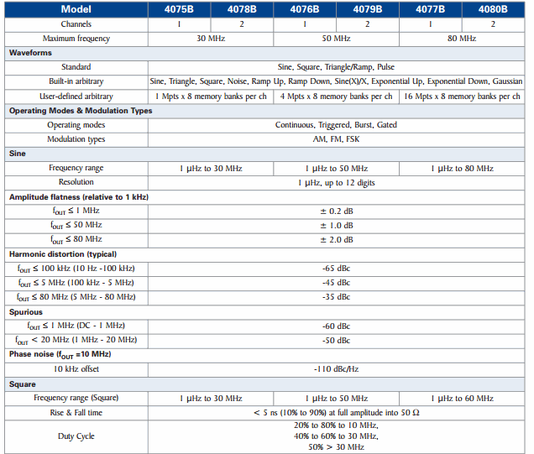The width and height of the screenshot is (534, 454).
Task: Select the Duty Cycle row label
Action: click(x=76, y=436)
